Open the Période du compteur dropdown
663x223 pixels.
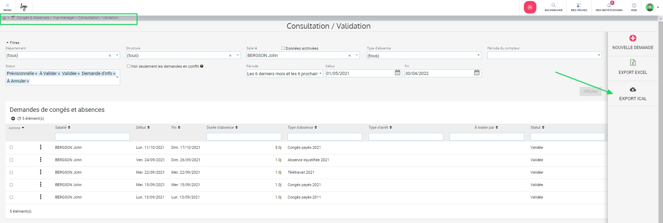coord(544,55)
